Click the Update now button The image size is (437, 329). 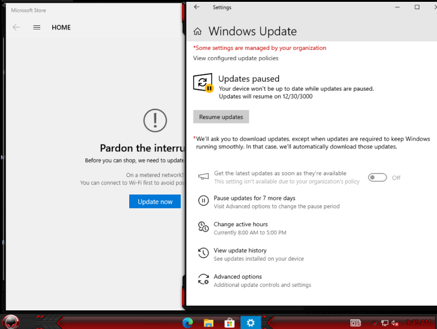pos(155,202)
